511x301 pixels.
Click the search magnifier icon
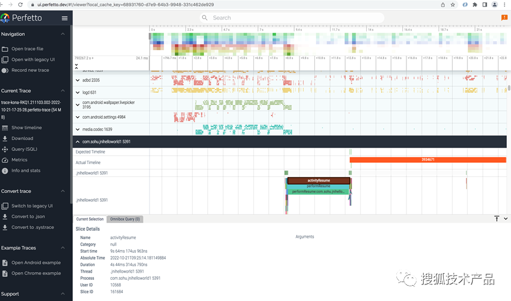click(204, 18)
